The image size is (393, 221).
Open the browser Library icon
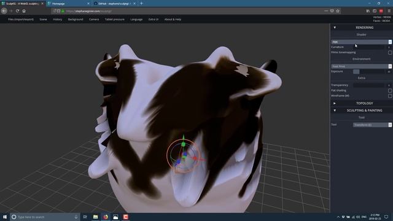(x=368, y=11)
